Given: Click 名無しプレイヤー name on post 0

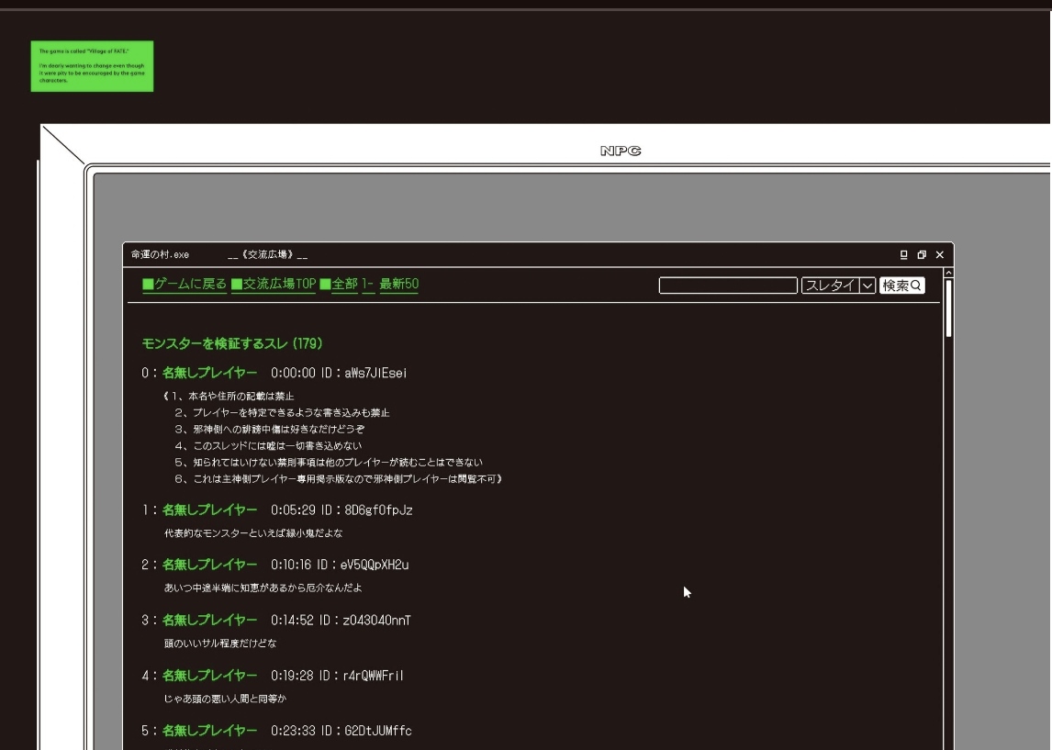Looking at the screenshot, I should pyautogui.click(x=209, y=373).
